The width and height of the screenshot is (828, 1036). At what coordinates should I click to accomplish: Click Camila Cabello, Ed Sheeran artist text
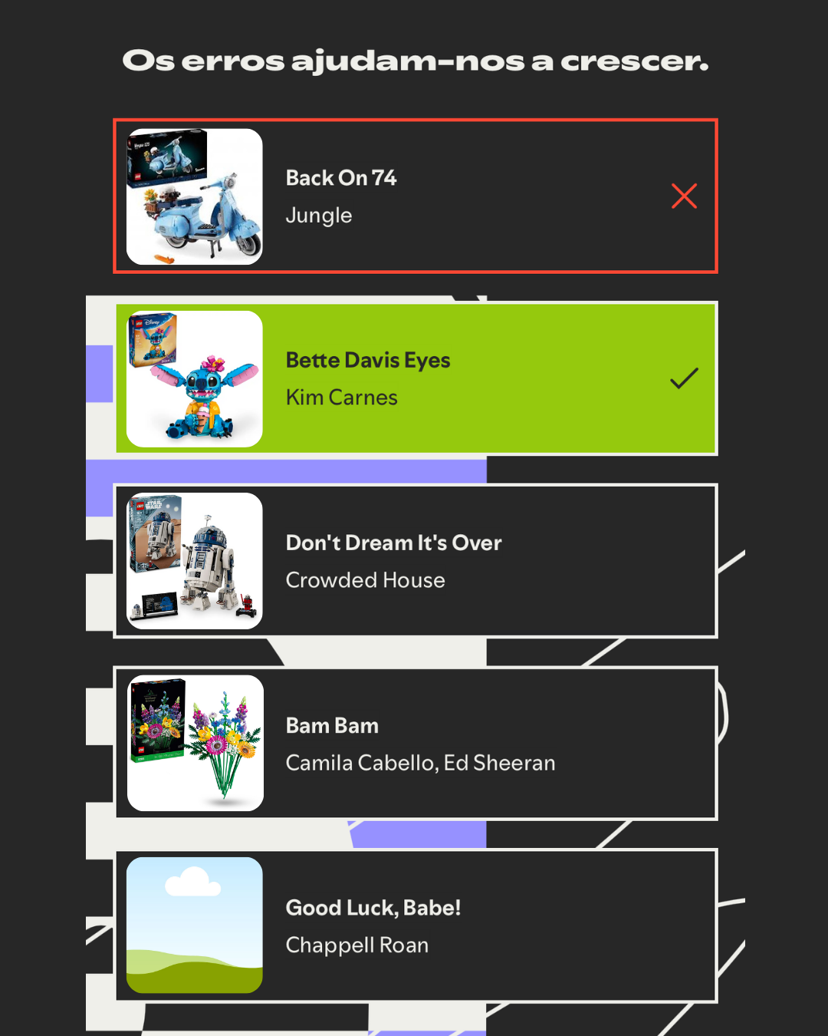(420, 763)
